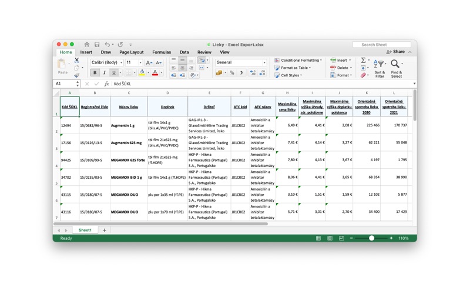Image resolution: width=470 pixels, height=294 pixels.
Task: Open the Review ribbon tab
Action: click(204, 52)
